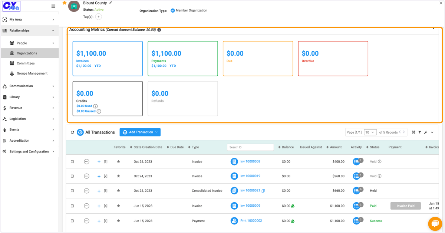This screenshot has width=445, height=233.
Task: Open Organizations in sidebar
Action: coord(30,53)
